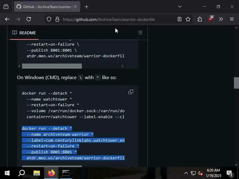Click the 'containrrr/watchtower --label-enable' line
The height and width of the screenshot is (179, 239).
[76, 117]
